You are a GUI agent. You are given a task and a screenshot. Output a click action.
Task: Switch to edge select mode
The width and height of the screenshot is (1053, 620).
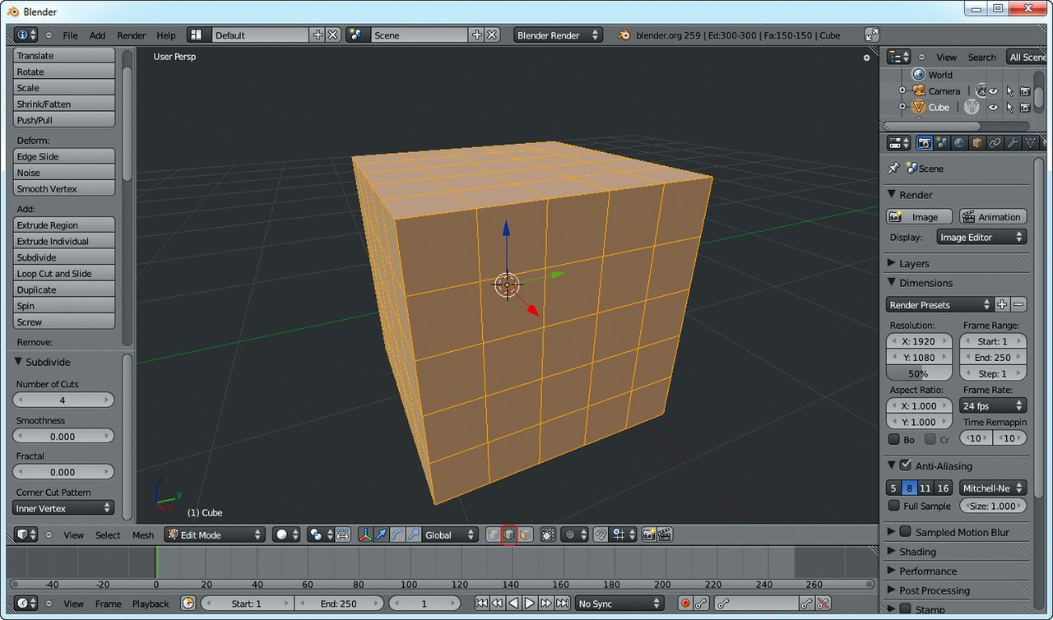click(509, 534)
